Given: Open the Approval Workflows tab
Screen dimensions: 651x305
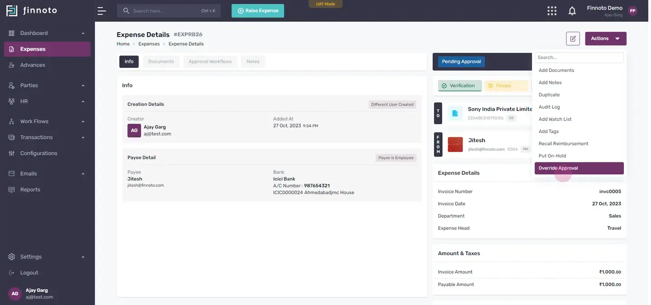Looking at the screenshot, I should click(x=210, y=62).
